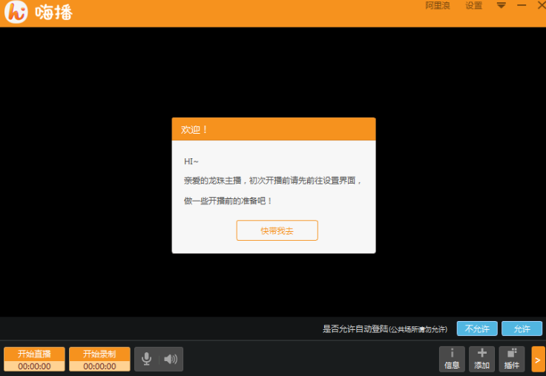This screenshot has width=546, height=376.
Task: Click the 00:00:00 timer under 开始录制
Action: pos(99,366)
